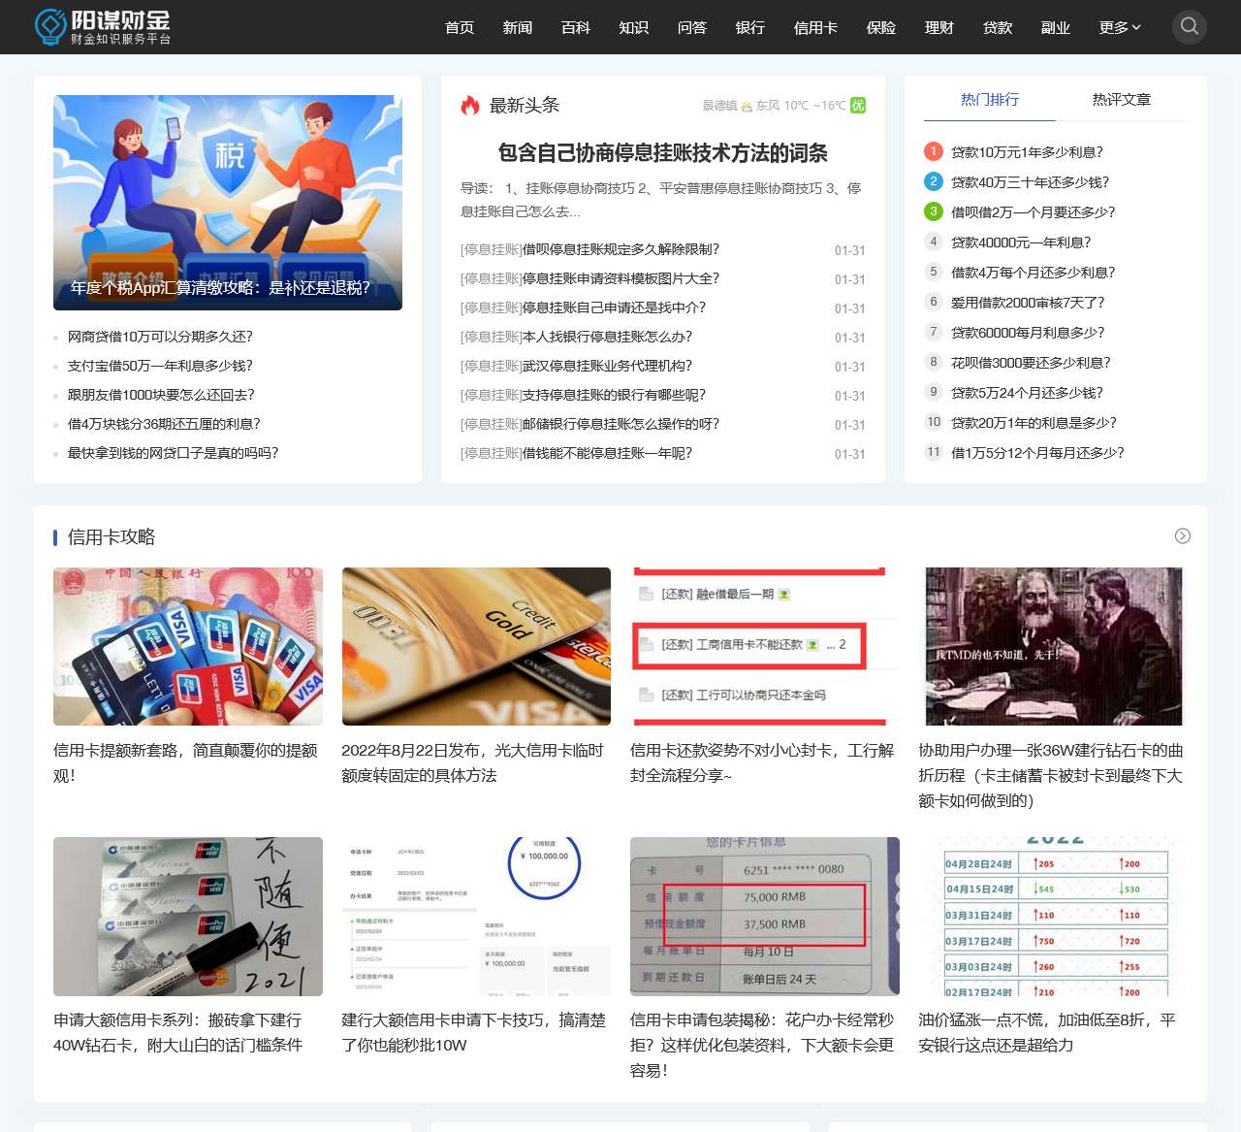Screen dimensions: 1241x1132
Task: Open thumbnail for 信用卡申请包装揭秘 article
Action: pyautogui.click(x=765, y=917)
